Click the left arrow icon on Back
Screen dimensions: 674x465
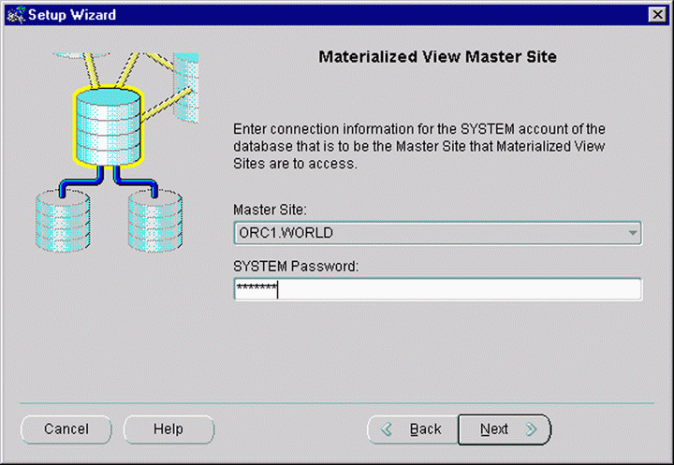387,429
